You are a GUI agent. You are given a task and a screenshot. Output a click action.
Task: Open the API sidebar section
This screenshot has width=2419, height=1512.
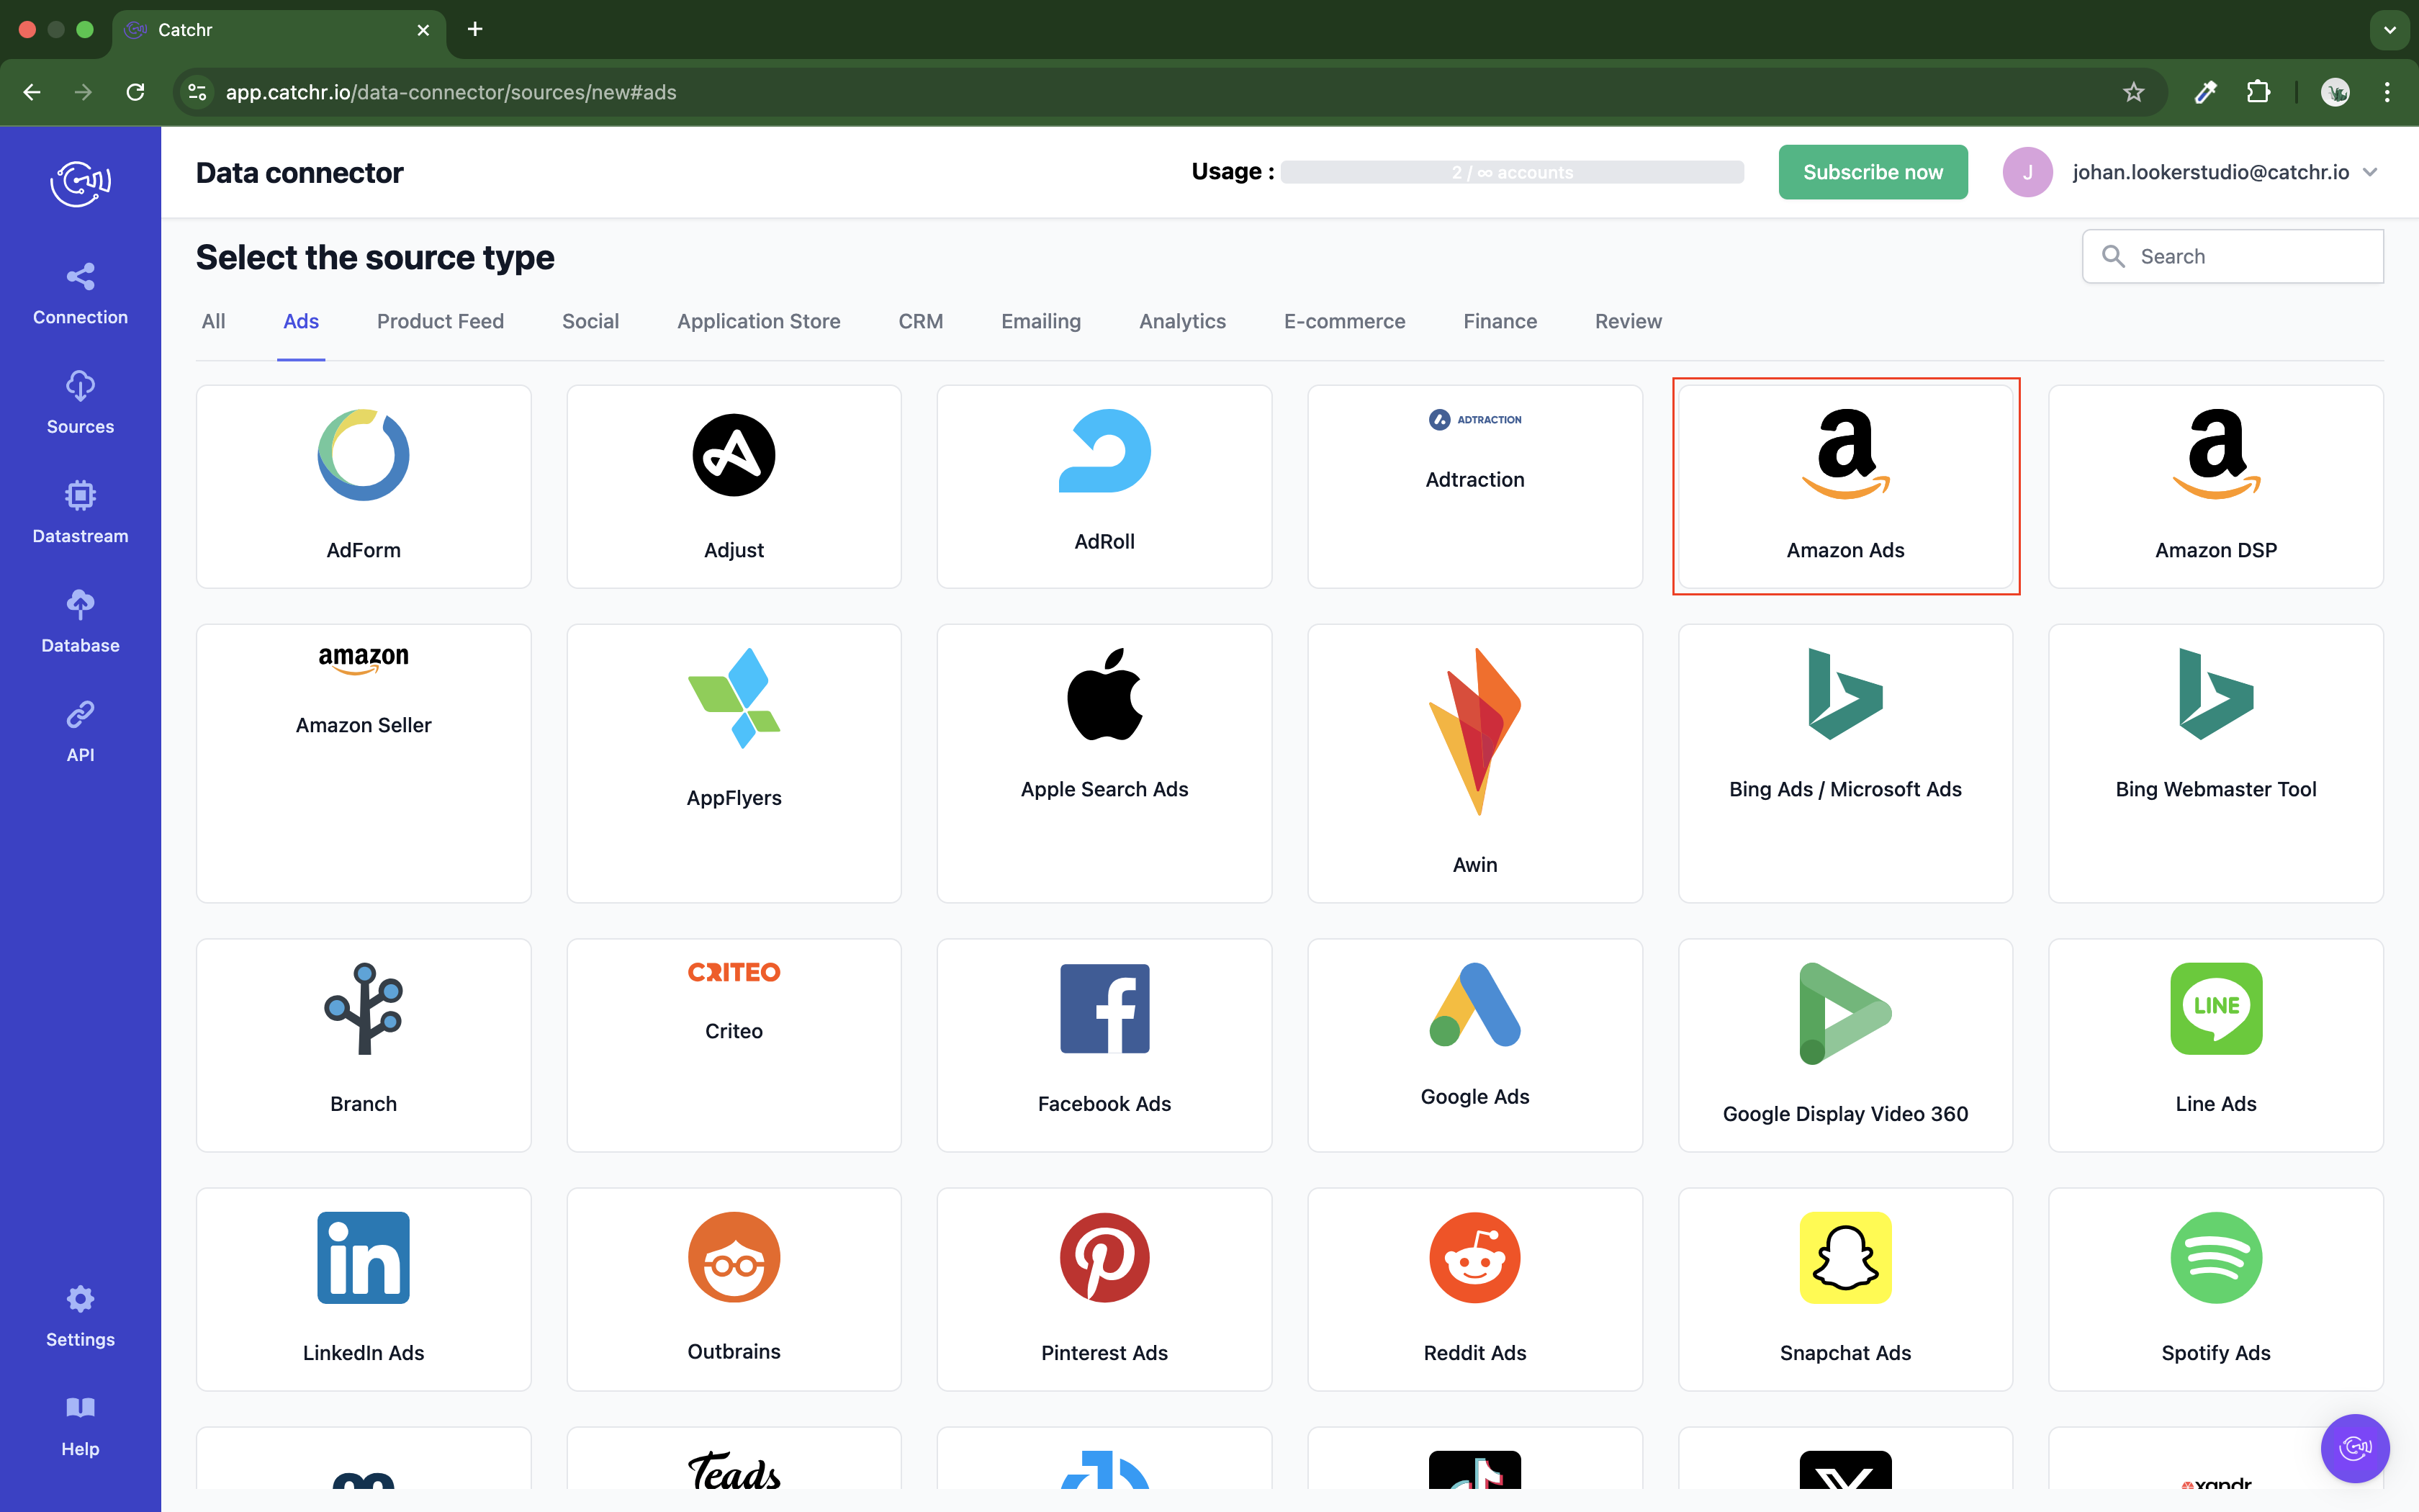(80, 732)
